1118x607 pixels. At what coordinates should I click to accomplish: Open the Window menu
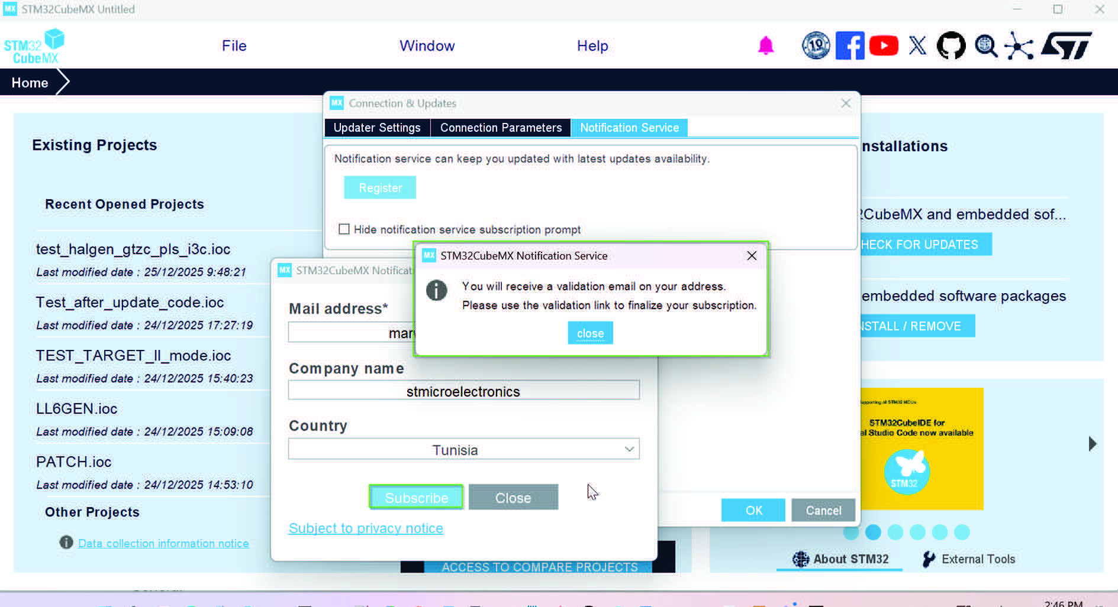click(427, 46)
